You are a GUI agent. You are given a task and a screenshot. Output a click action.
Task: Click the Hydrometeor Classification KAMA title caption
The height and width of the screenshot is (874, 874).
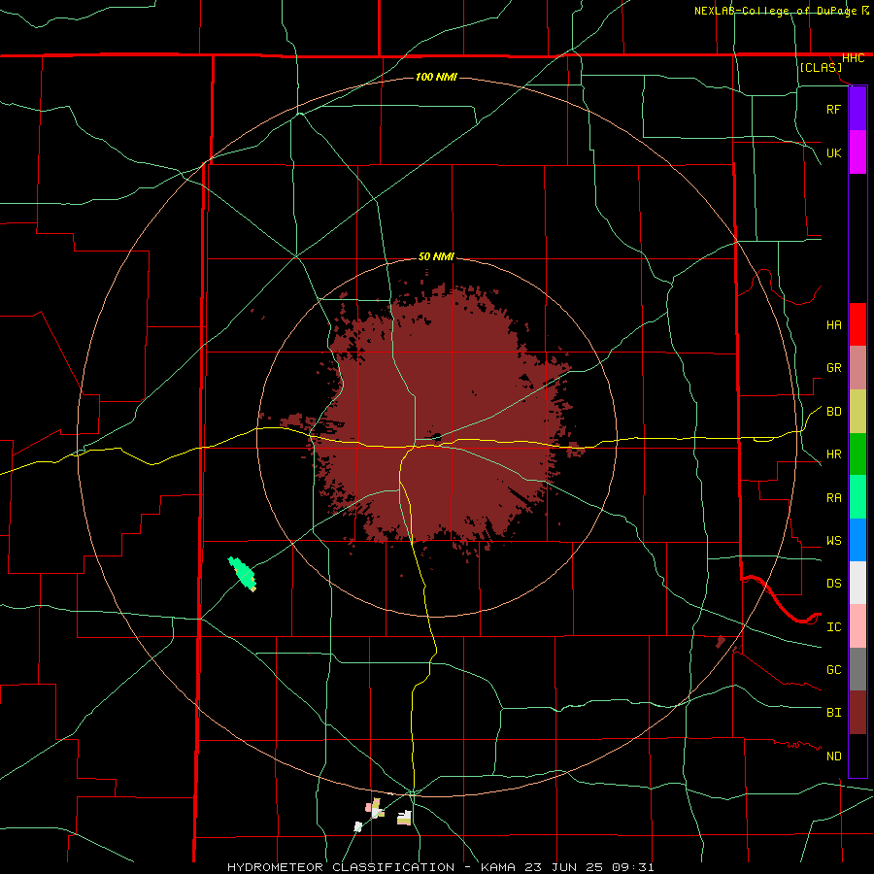tap(440, 867)
